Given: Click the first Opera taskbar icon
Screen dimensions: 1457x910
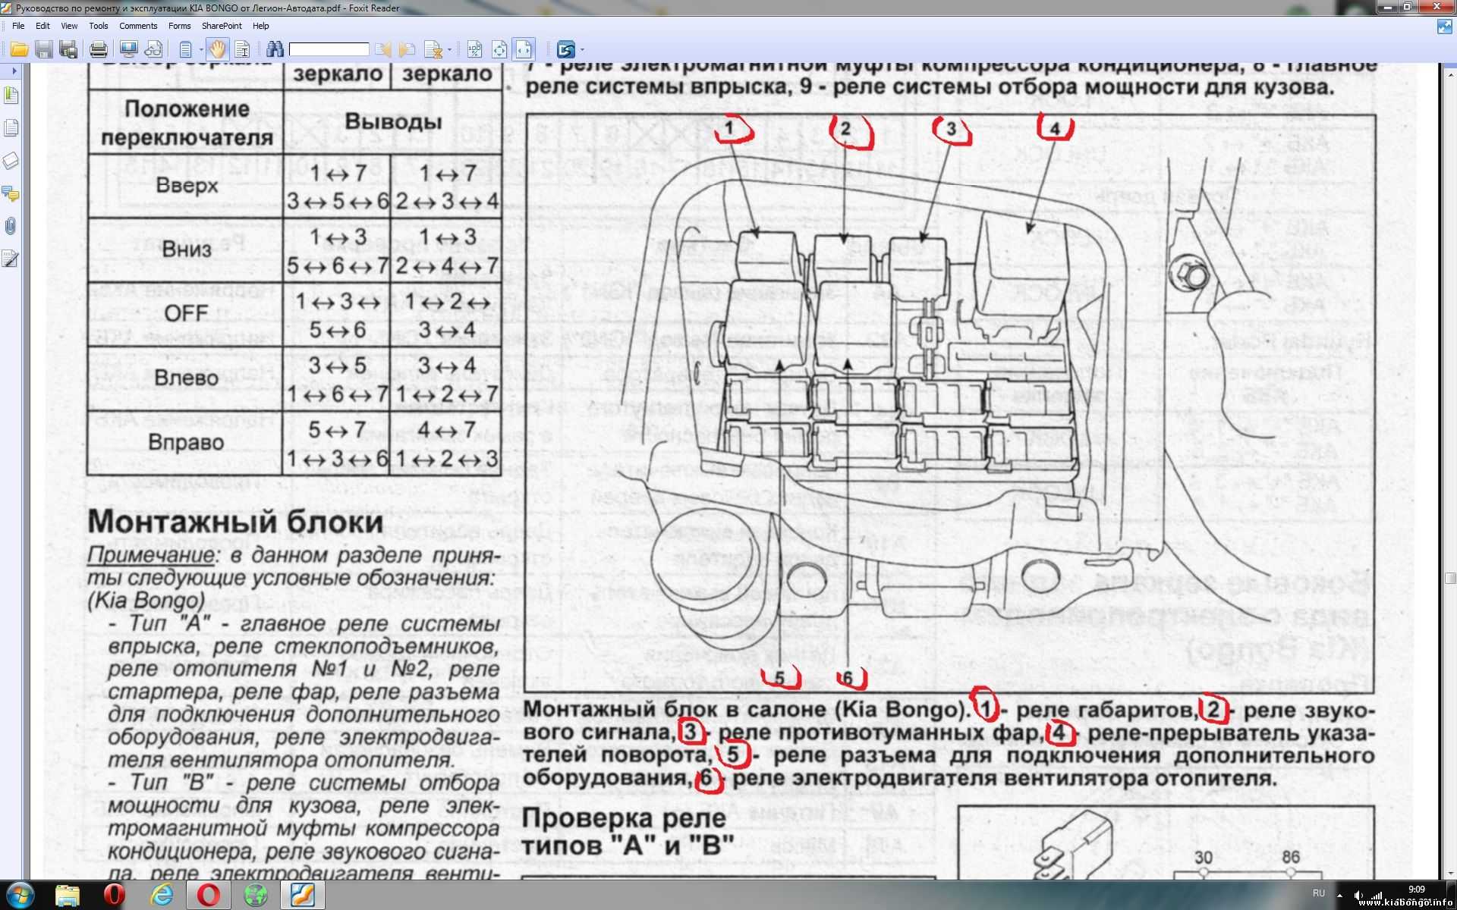Looking at the screenshot, I should [114, 896].
